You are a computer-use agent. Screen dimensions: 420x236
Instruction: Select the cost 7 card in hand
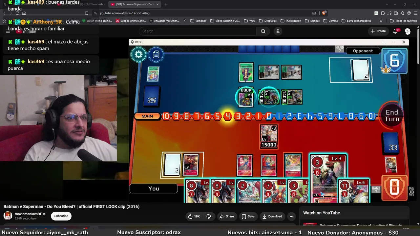click(x=275, y=191)
